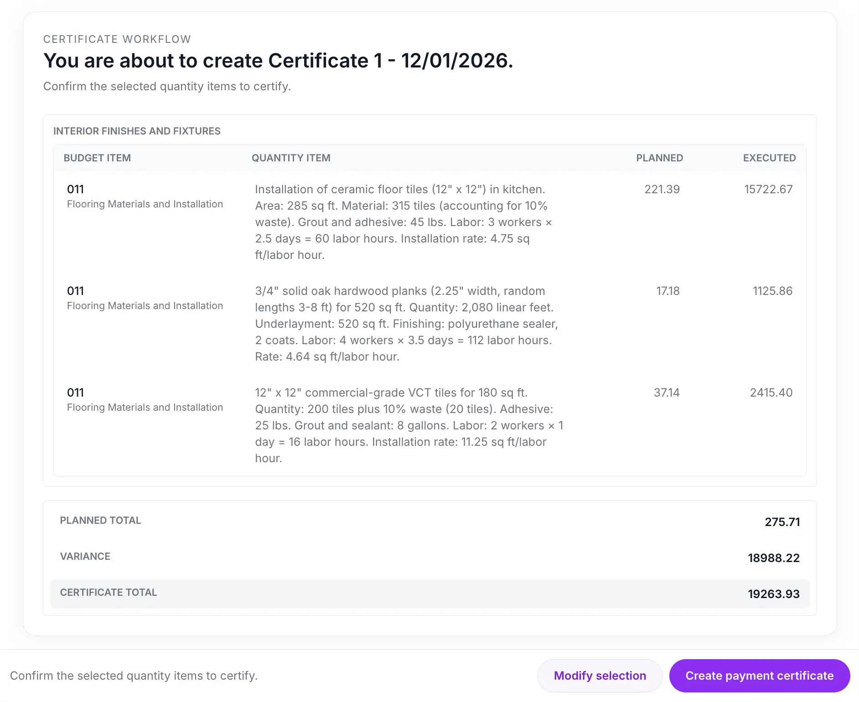This screenshot has height=702, width=859.
Task: Click the planned value 17.18
Action: [x=667, y=291]
